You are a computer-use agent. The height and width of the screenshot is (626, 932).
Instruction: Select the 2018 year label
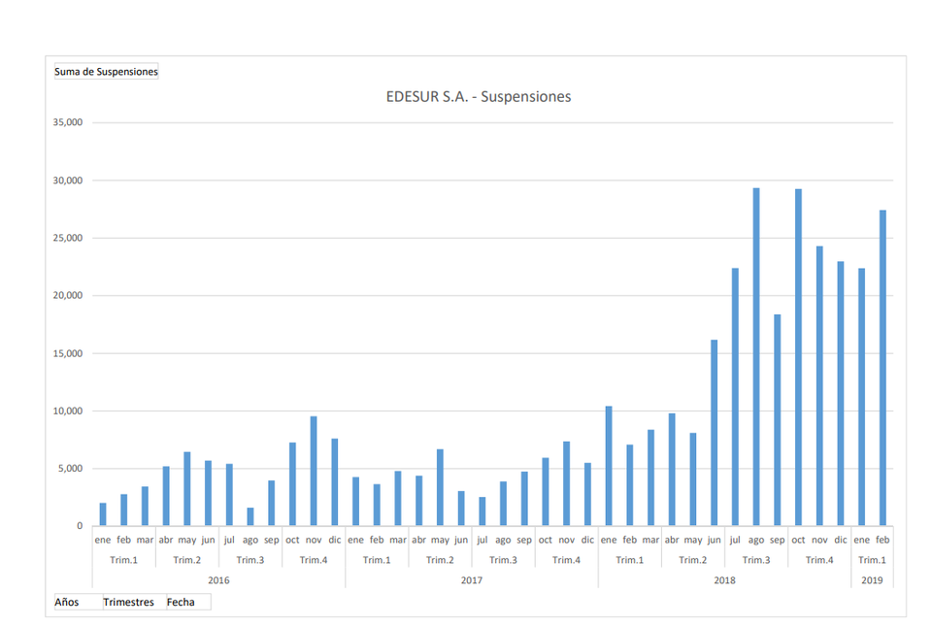coord(724,580)
